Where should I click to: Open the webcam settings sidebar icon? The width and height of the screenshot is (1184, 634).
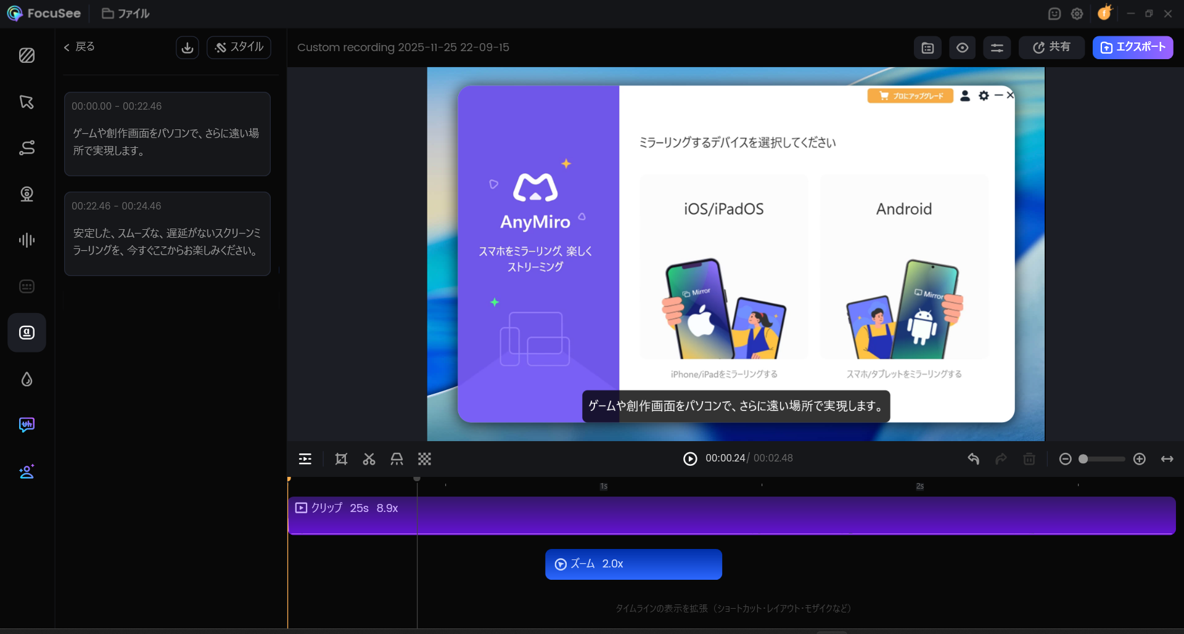(x=27, y=194)
